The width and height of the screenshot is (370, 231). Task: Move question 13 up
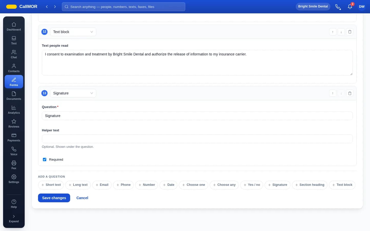(x=333, y=93)
